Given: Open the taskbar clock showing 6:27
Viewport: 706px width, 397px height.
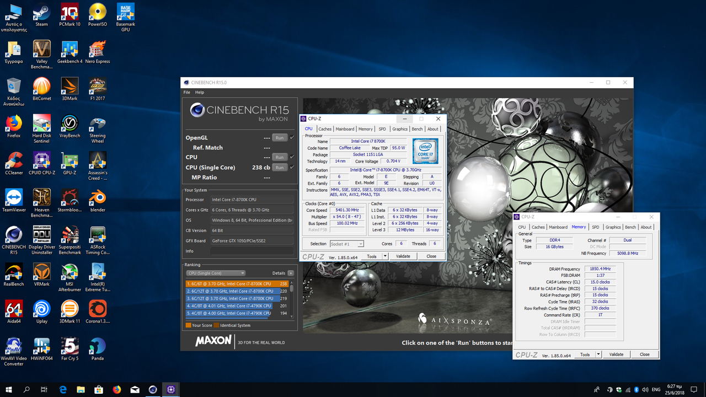Looking at the screenshot, I should (674, 389).
